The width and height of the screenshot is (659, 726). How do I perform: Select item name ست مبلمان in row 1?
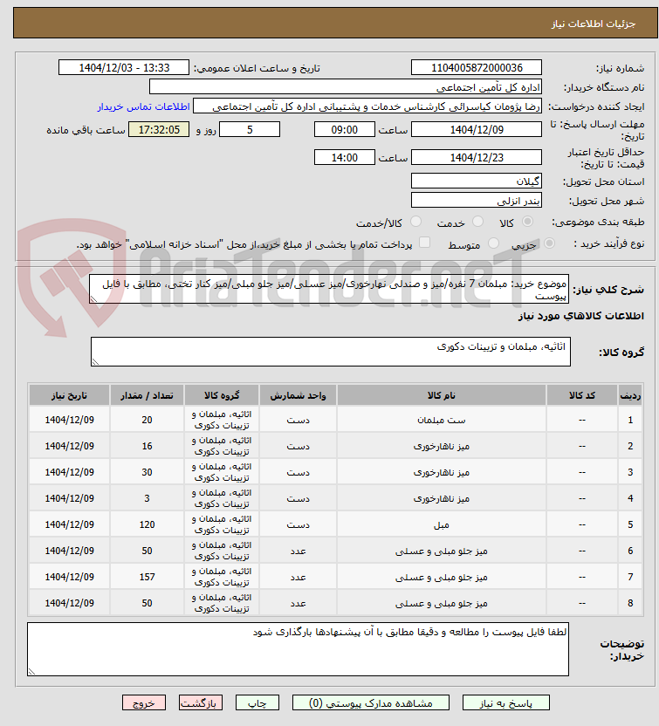[x=442, y=420]
